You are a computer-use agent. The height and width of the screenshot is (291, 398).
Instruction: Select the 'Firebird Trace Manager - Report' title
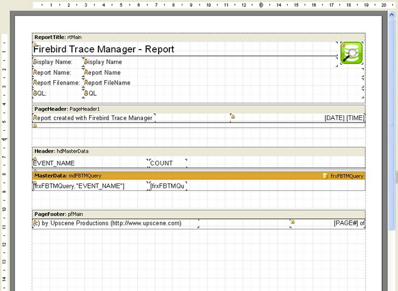185,49
